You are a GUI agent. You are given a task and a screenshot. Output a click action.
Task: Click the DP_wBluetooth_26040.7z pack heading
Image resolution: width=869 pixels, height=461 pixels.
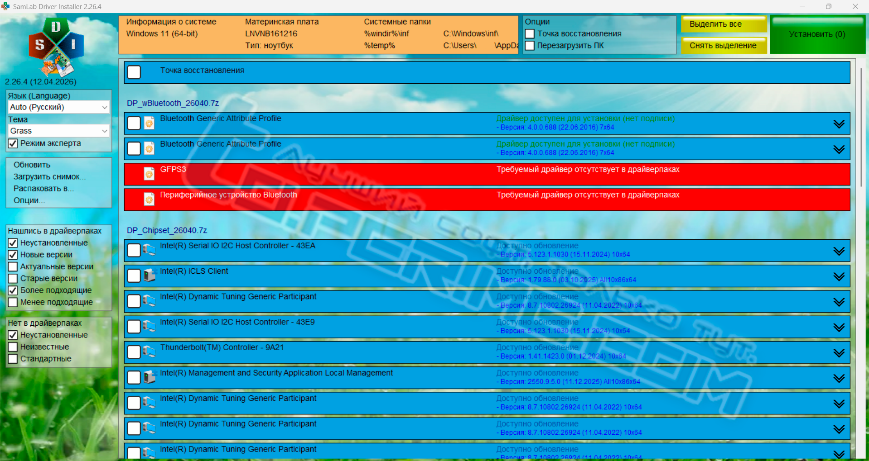point(173,103)
